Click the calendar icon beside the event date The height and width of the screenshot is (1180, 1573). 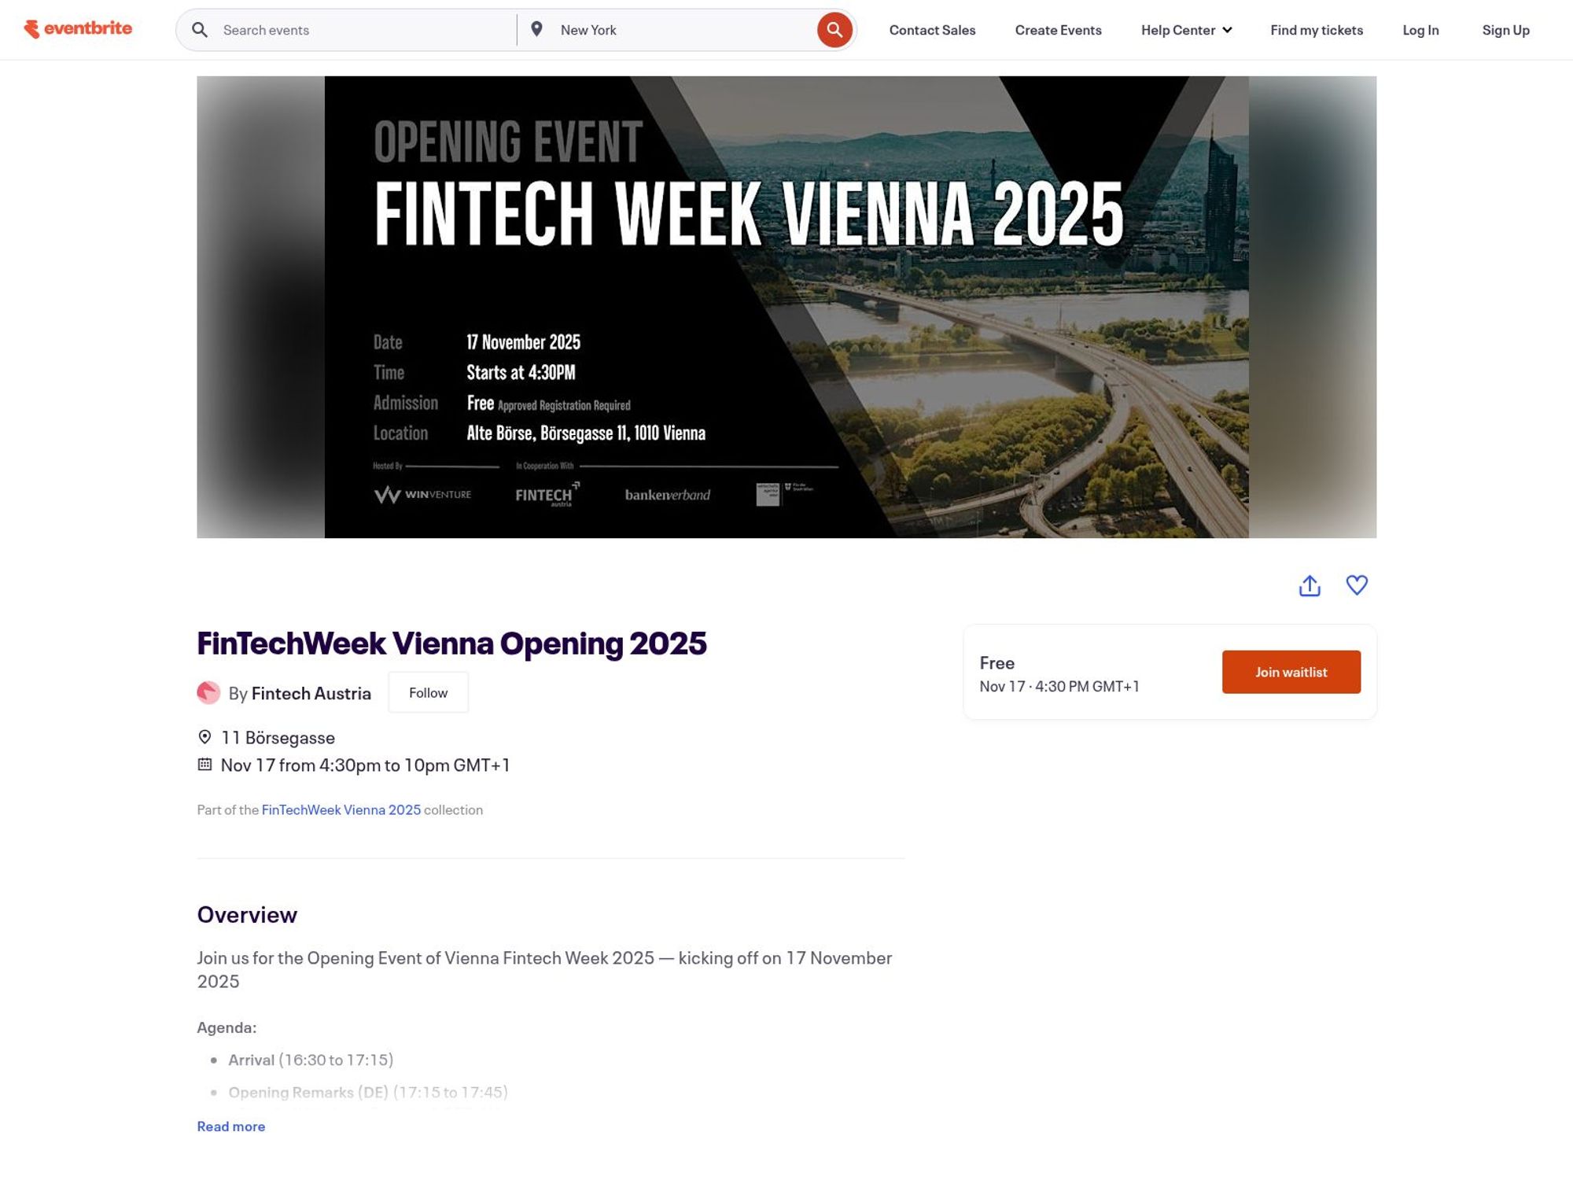click(204, 763)
